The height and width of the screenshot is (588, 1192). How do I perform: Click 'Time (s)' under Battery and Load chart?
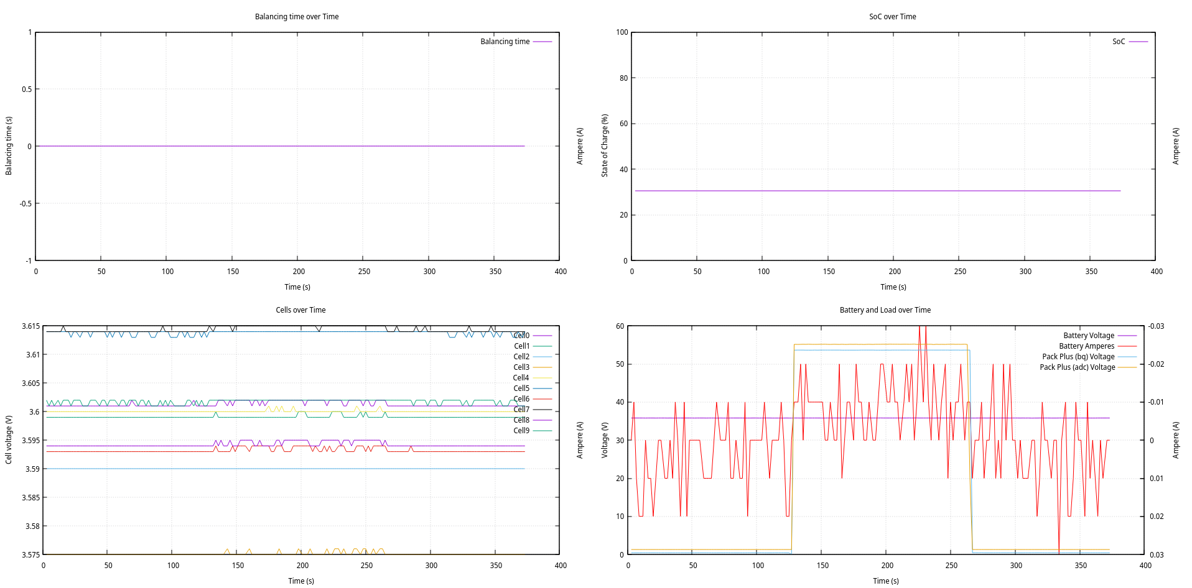885,581
